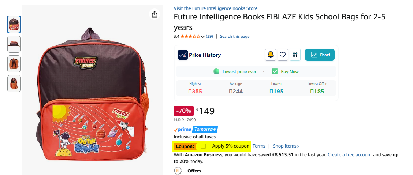The width and height of the screenshot is (413, 175).
Task: Check the Apply 5% coupon checkbox
Action: click(203, 146)
